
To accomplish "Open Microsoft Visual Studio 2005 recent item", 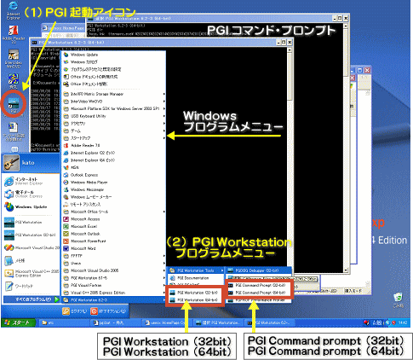I will 32,247.
